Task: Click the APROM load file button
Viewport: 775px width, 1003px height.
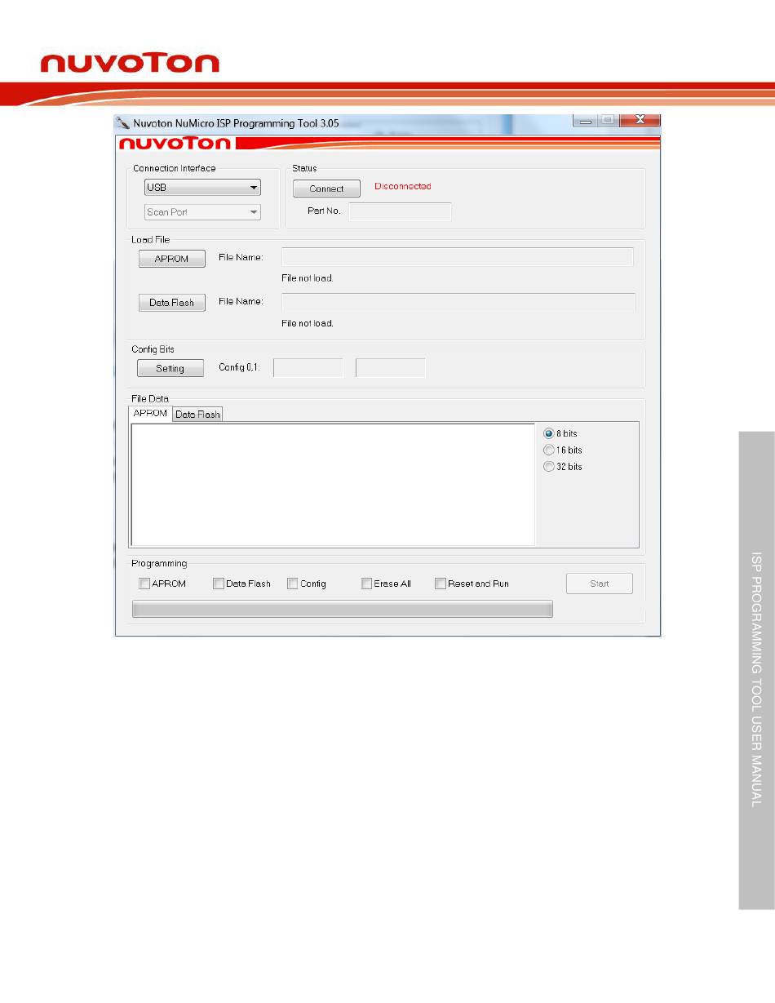Action: tap(171, 259)
